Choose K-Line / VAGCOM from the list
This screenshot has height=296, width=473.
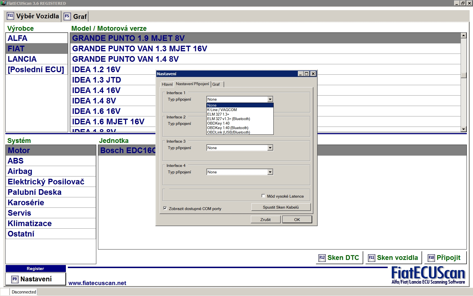(x=240, y=110)
